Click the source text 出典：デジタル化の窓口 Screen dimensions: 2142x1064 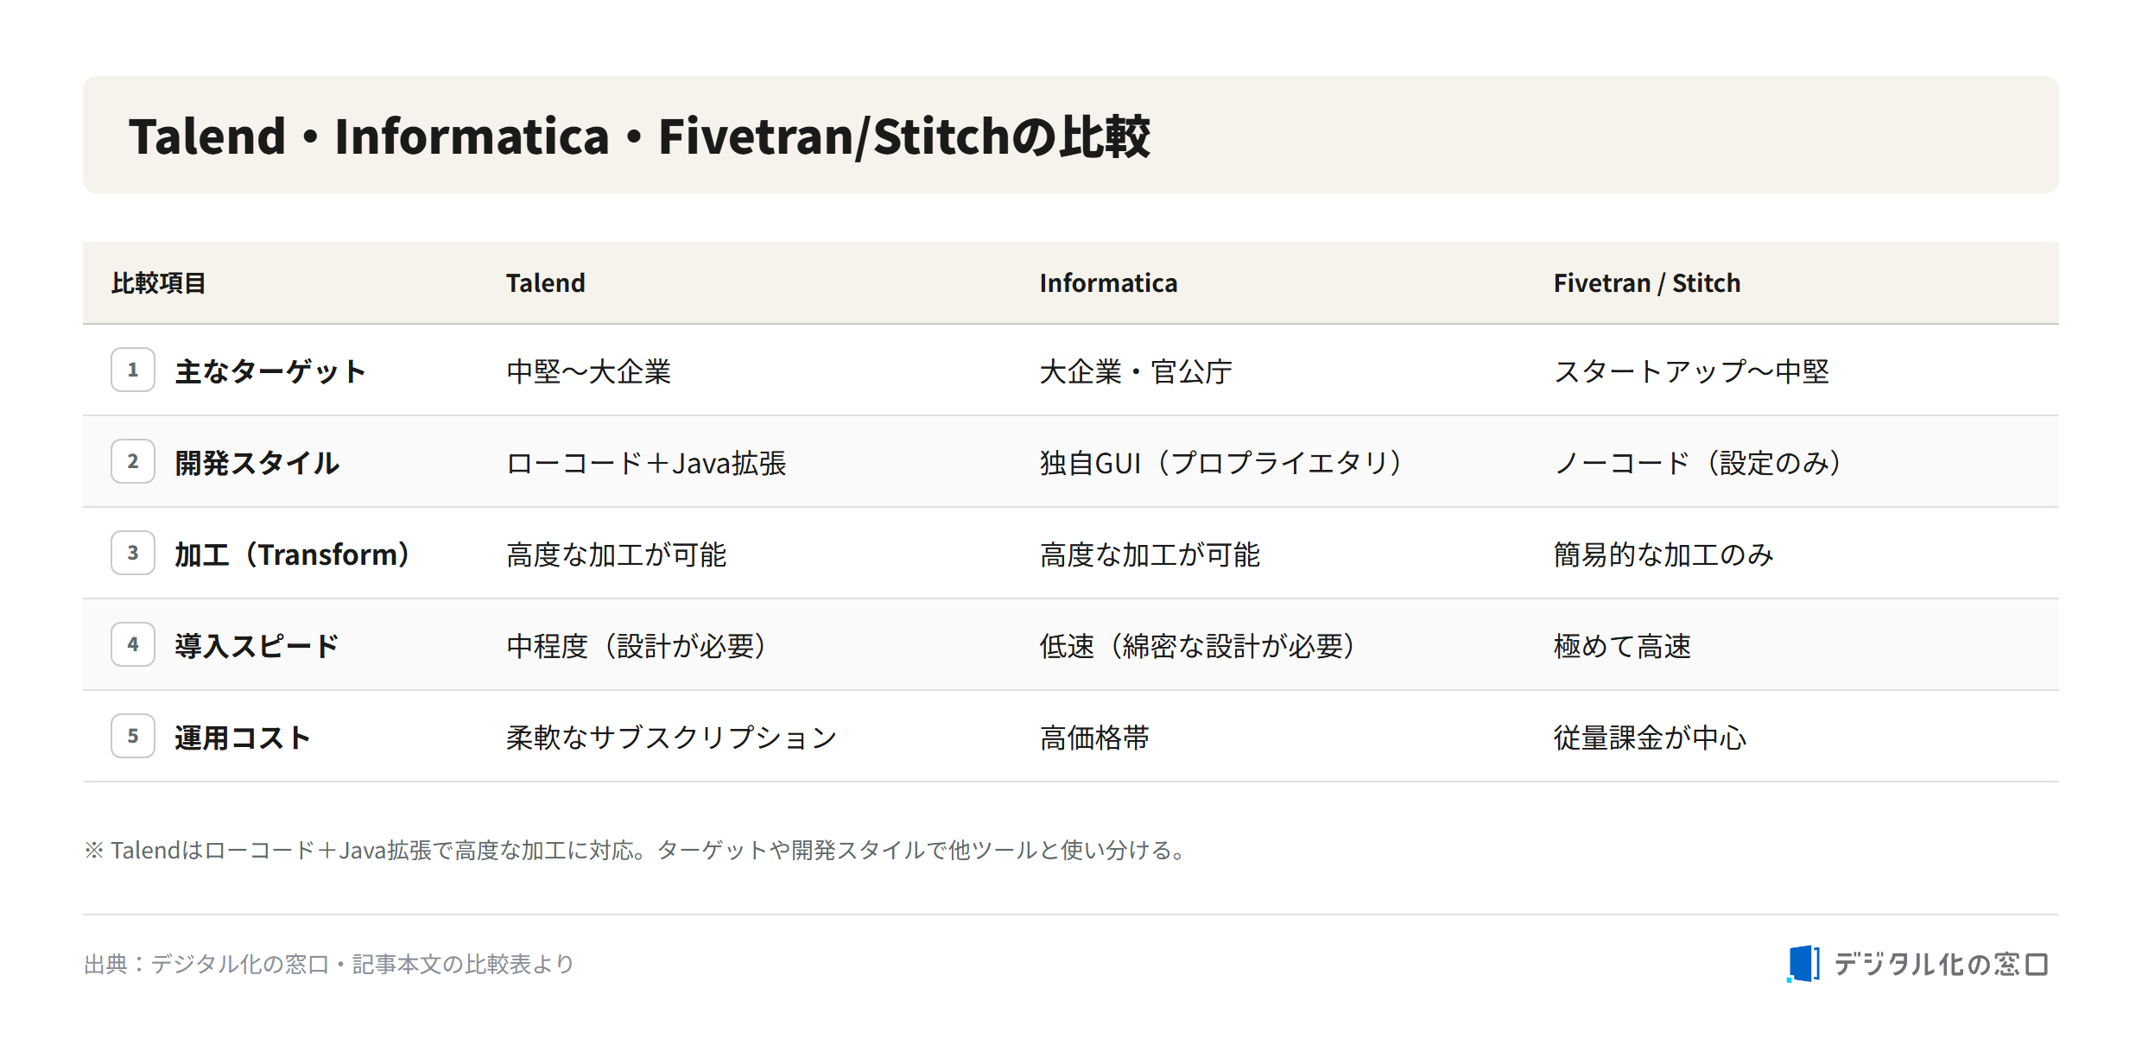tap(206, 964)
